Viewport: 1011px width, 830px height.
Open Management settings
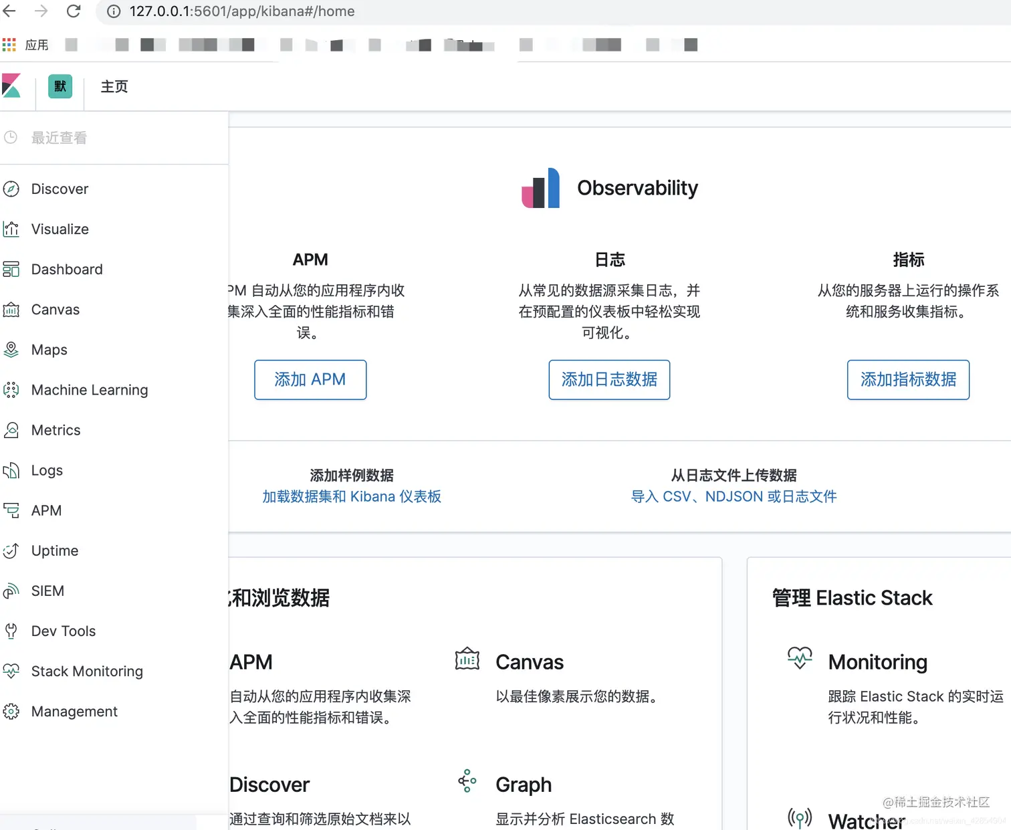(x=74, y=711)
